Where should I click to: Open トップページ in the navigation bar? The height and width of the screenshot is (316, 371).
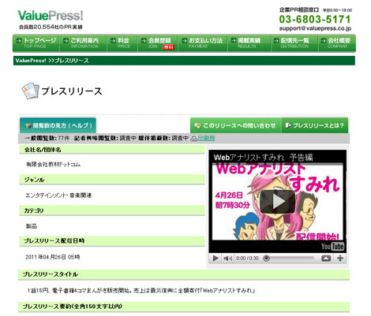coord(36,43)
